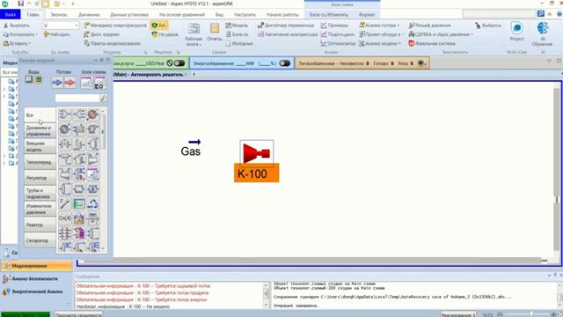Open the Анализ безопасности environment

36,278
